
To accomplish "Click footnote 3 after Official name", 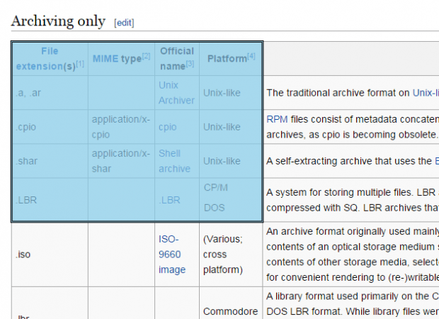I will pyautogui.click(x=190, y=65).
